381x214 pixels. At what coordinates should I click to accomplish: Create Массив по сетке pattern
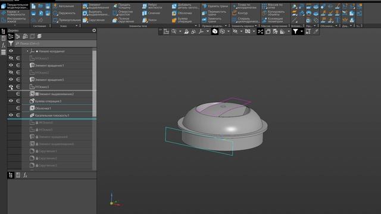point(272,7)
